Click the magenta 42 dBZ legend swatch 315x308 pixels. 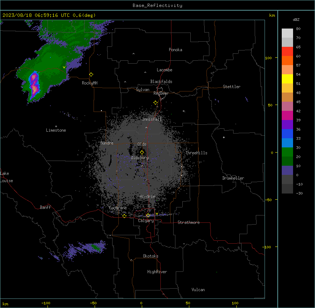(287, 115)
